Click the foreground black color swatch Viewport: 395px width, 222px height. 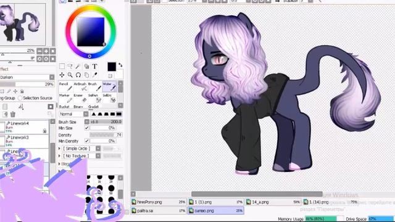click(112, 67)
